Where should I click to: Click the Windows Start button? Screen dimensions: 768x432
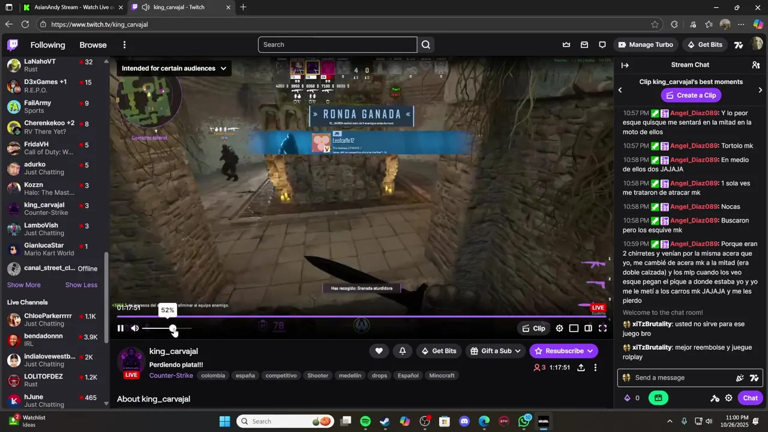tap(224, 421)
